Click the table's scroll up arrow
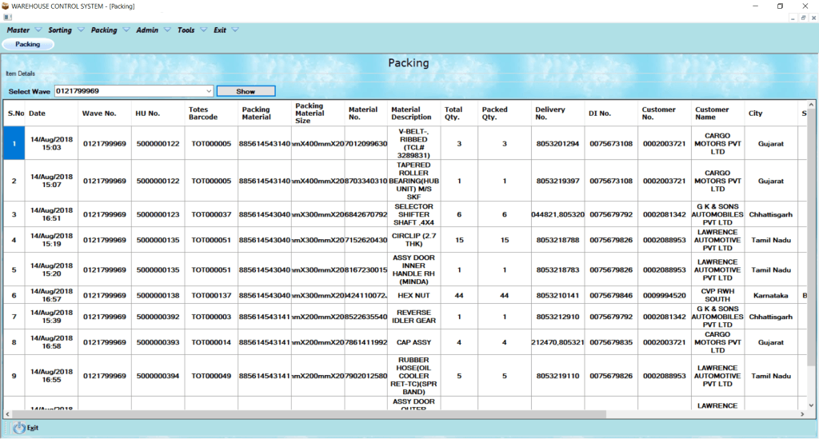 [x=811, y=105]
